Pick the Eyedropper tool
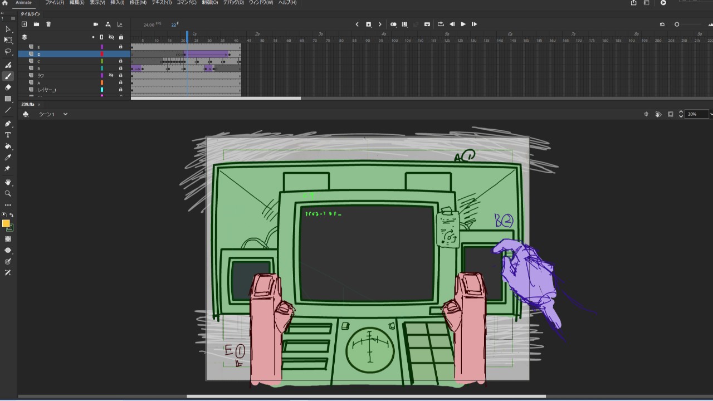Screen dimensions: 713x401 click(x=8, y=158)
